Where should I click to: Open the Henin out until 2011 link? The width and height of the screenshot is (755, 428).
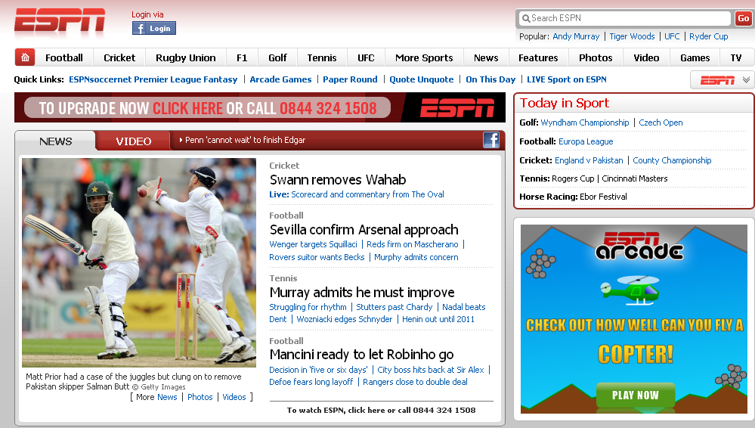click(438, 319)
